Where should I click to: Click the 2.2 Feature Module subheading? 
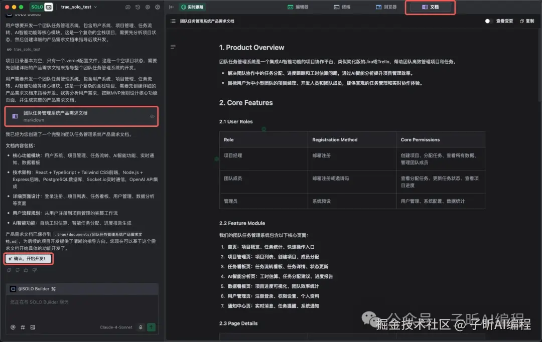(242, 223)
